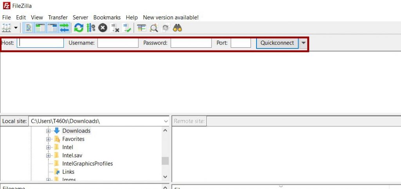Screen dimensions: 401x189
Task: Select the Intel.sav folder in tree
Action: point(72,155)
